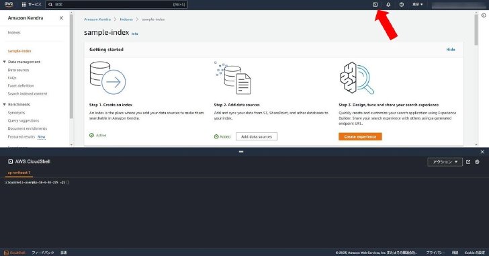Select sample-index in the sidebar
The height and width of the screenshot is (256, 489).
(19, 51)
